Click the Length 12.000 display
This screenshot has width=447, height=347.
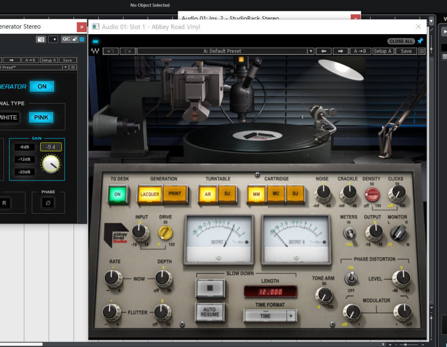(270, 292)
